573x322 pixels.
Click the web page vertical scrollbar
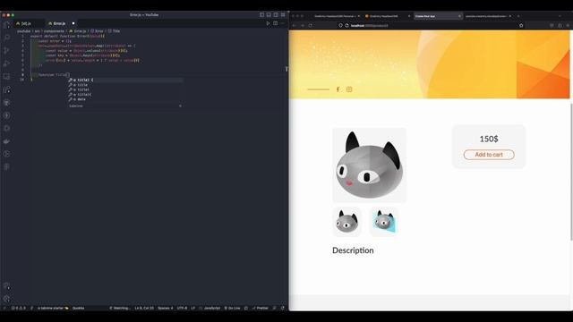[x=571, y=172]
